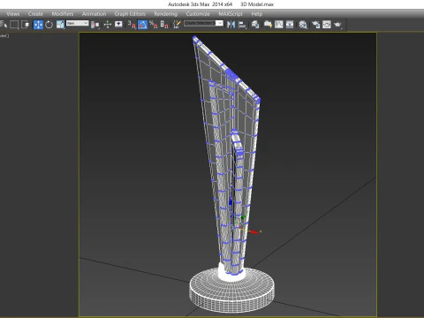The height and width of the screenshot is (318, 424).
Task: Activate the Select and Rotate tool
Action: (x=49, y=25)
